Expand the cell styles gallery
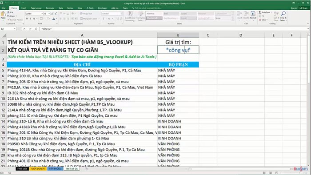Screen dimensions: 311x175 pyautogui.click(x=233, y=19)
